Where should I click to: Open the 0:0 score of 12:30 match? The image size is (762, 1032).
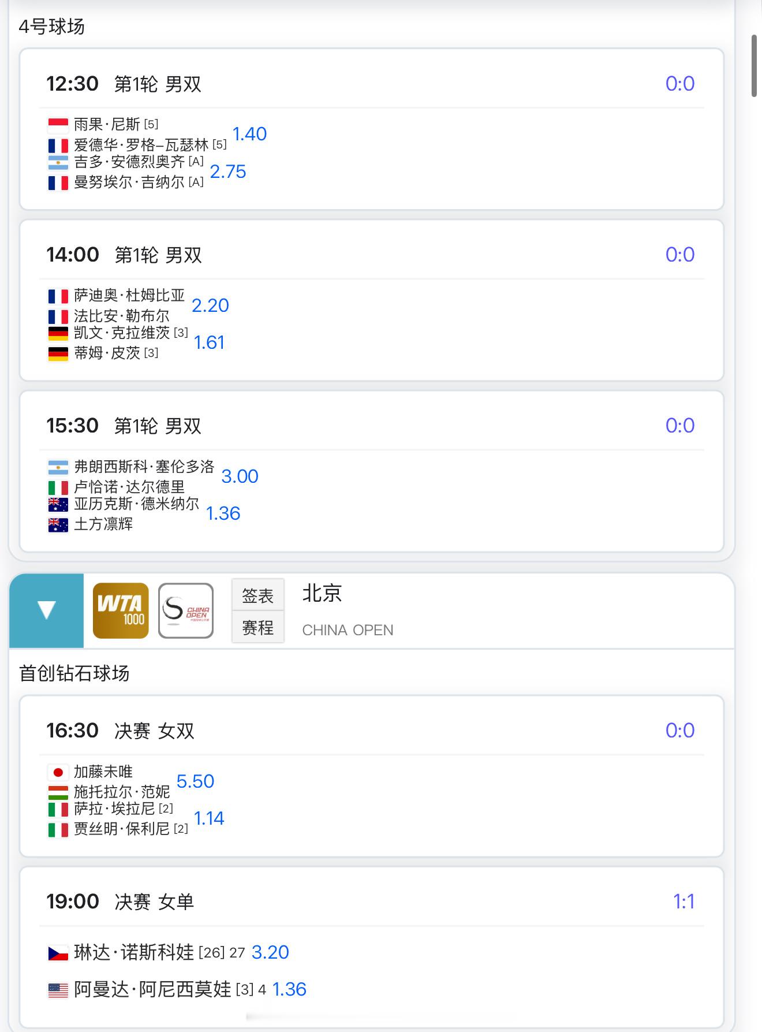click(x=679, y=84)
